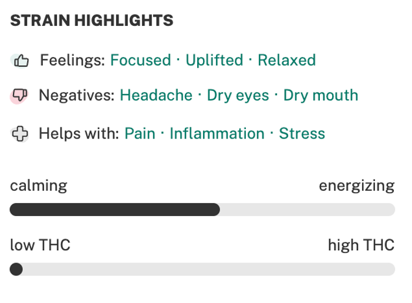Click the Dry eyes link
412x303 pixels.
pyautogui.click(x=238, y=95)
